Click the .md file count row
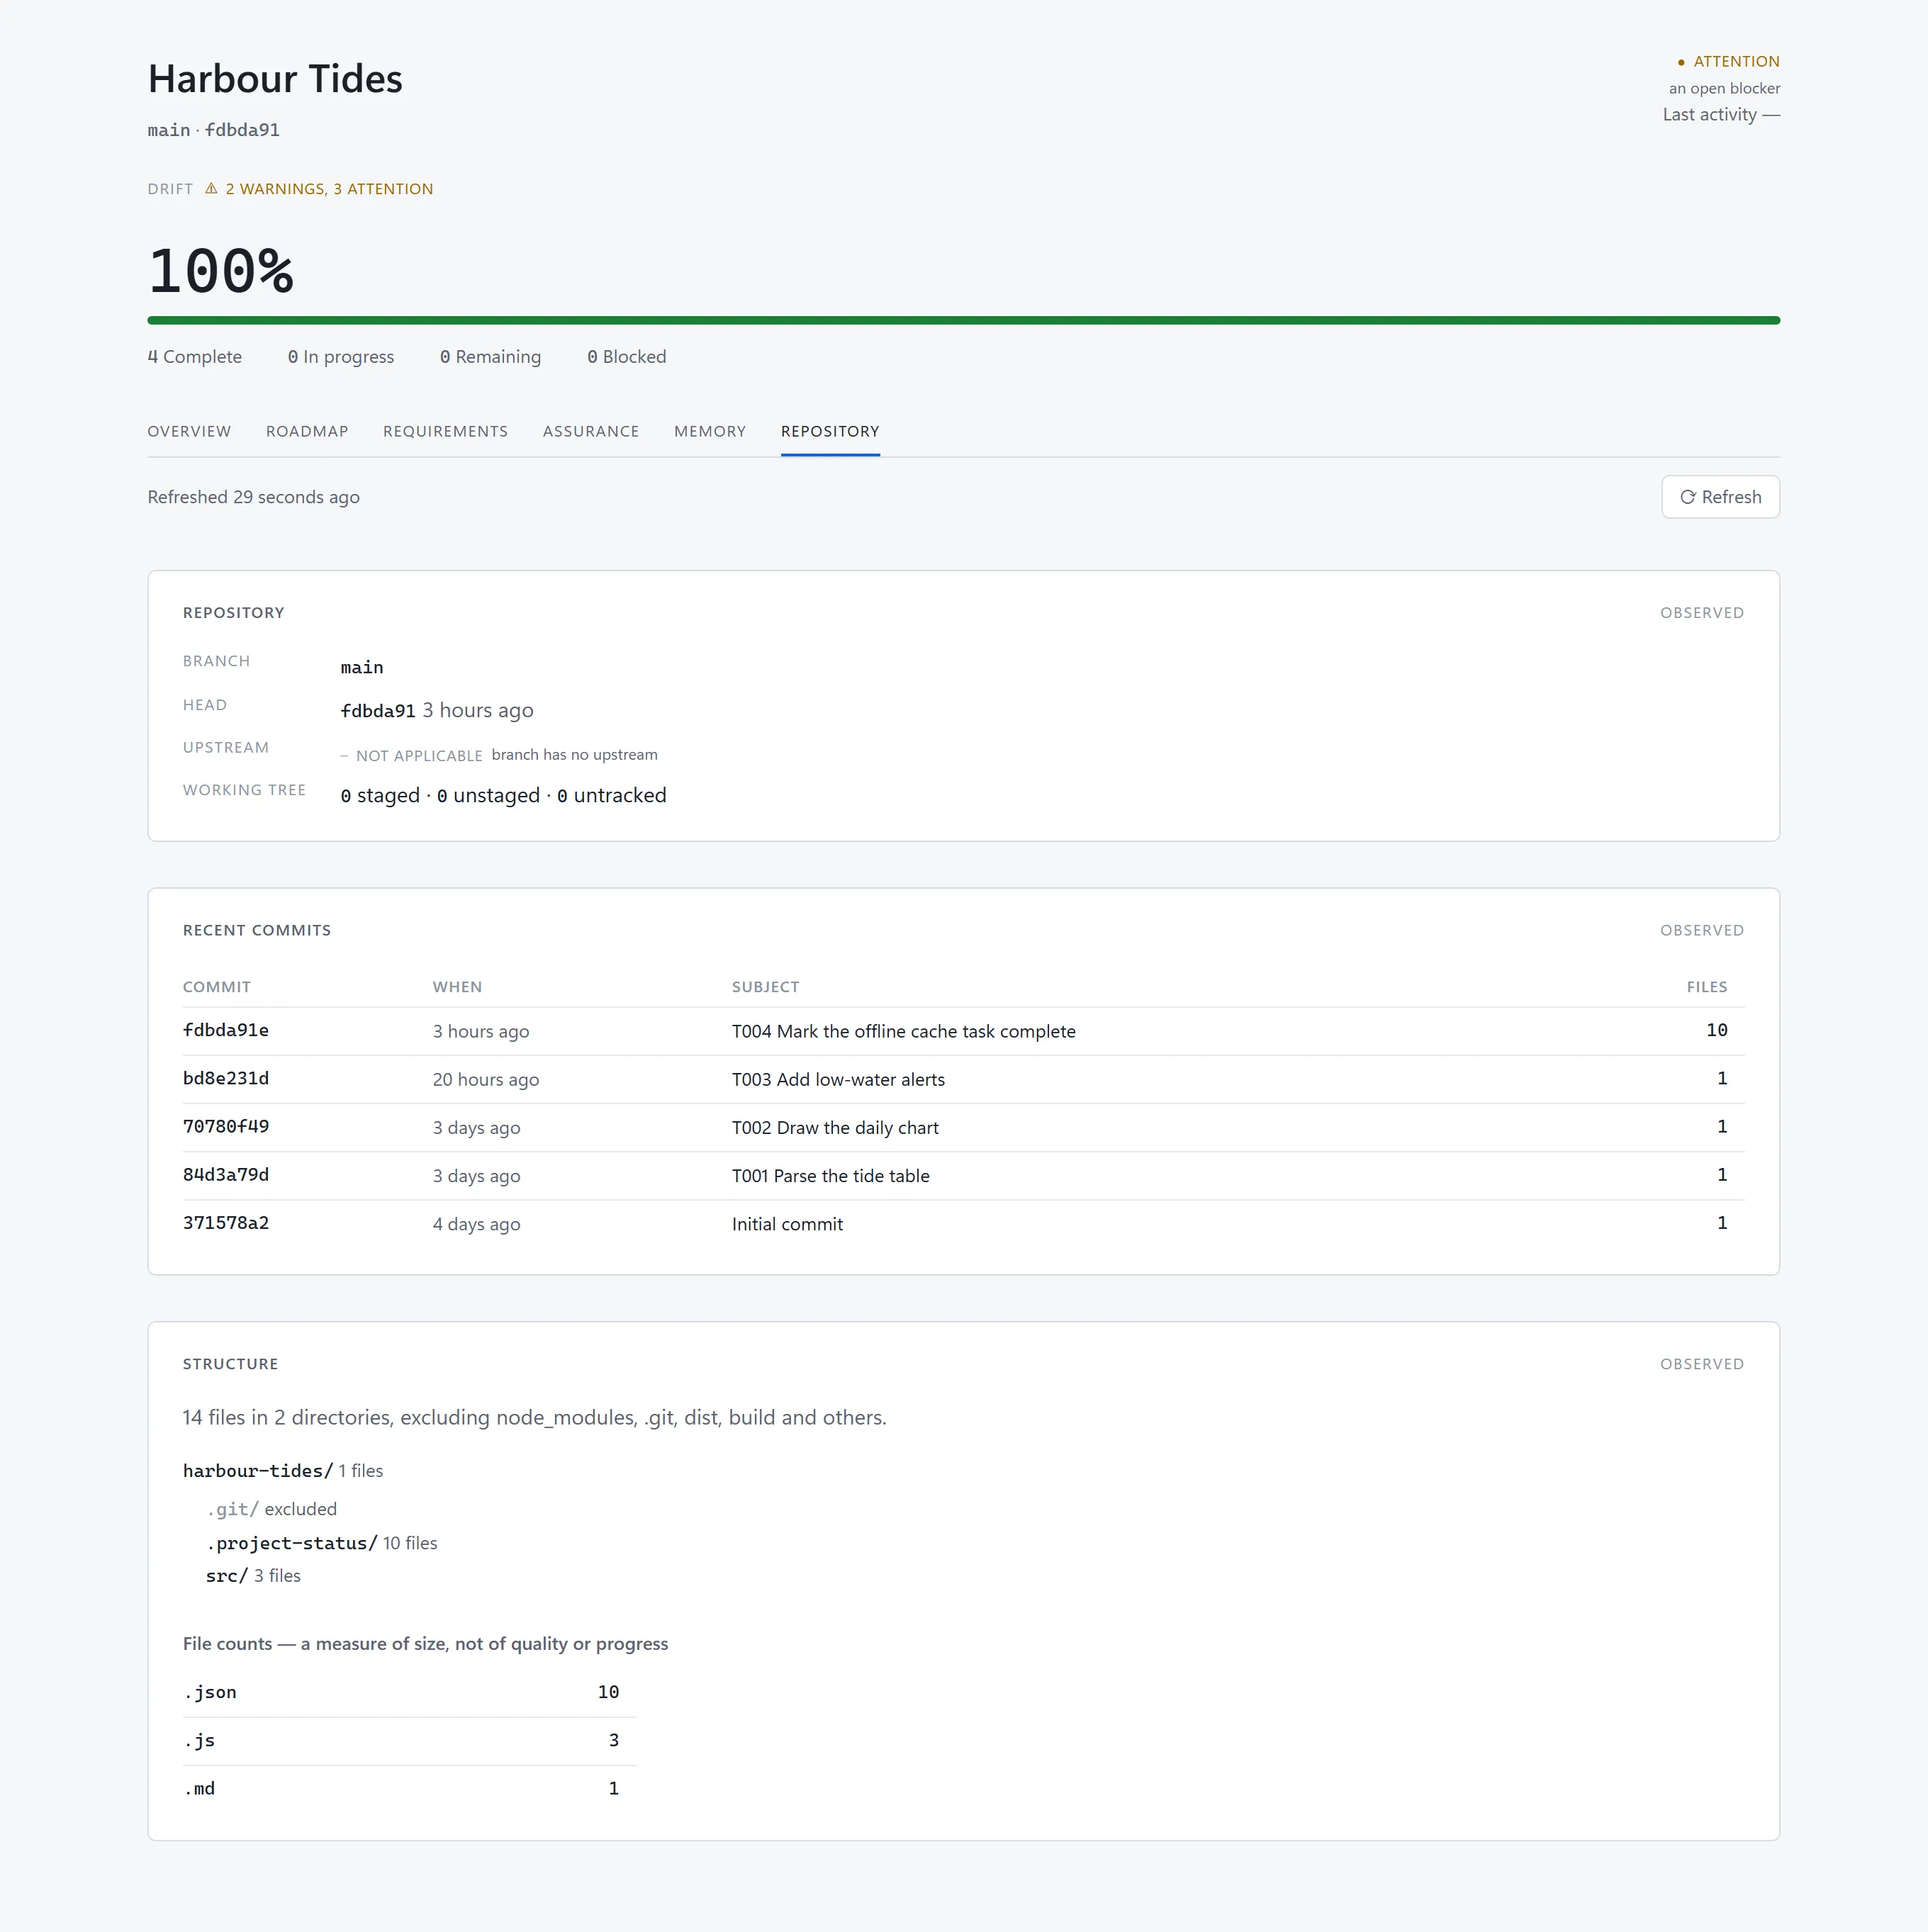 409,1788
